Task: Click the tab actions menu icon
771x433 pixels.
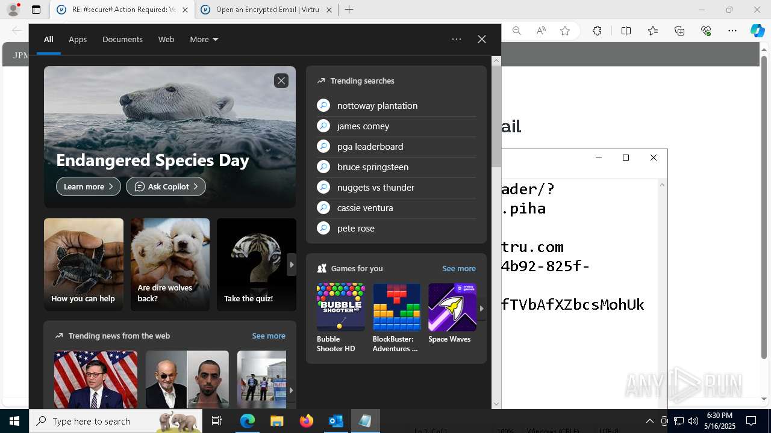Action: coord(36,10)
